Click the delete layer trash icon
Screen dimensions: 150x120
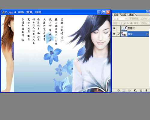point(146,90)
